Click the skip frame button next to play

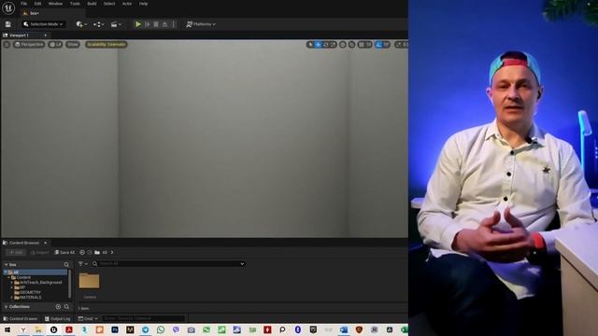pos(148,24)
